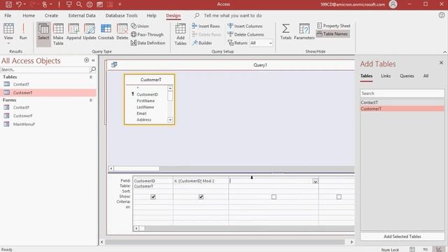Choose the Delete query type

point(122,31)
